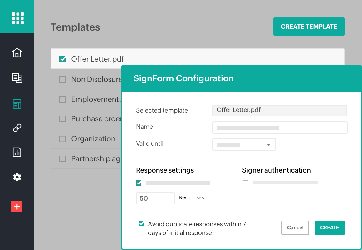Image resolution: width=362 pixels, height=250 pixels.
Task: Click the CREATE TEMPLATE button
Action: [x=309, y=27]
